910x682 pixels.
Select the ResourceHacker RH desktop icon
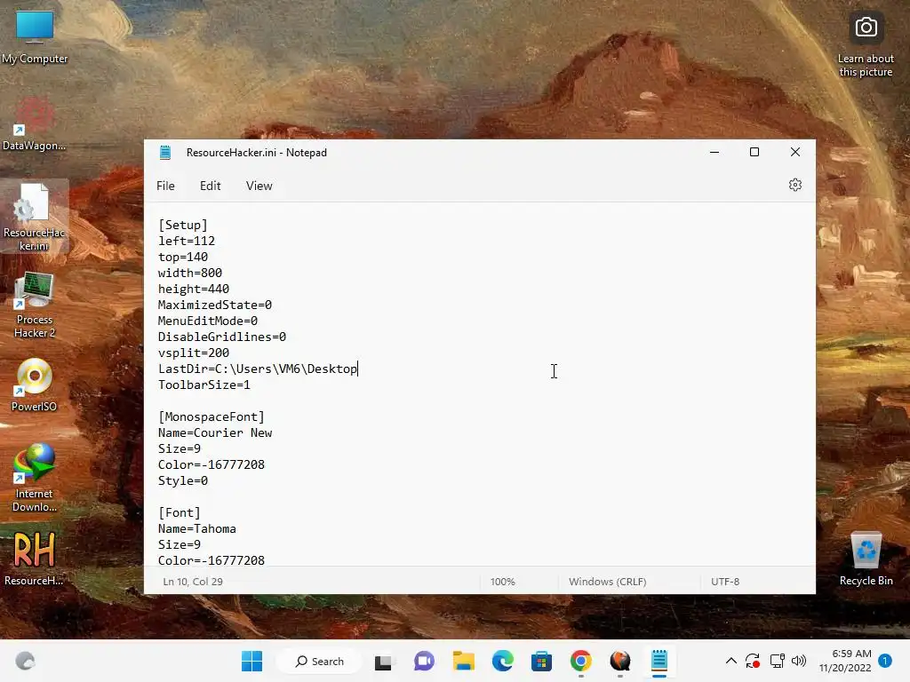[35, 558]
